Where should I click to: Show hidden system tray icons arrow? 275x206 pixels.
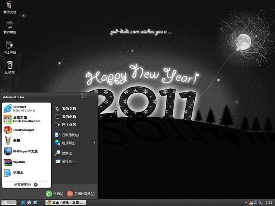pos(246,203)
